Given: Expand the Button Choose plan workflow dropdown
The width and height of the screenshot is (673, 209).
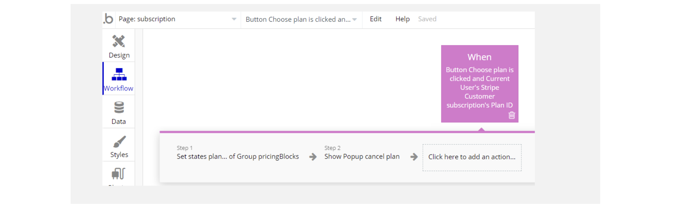Looking at the screenshot, I should pos(301,20).
